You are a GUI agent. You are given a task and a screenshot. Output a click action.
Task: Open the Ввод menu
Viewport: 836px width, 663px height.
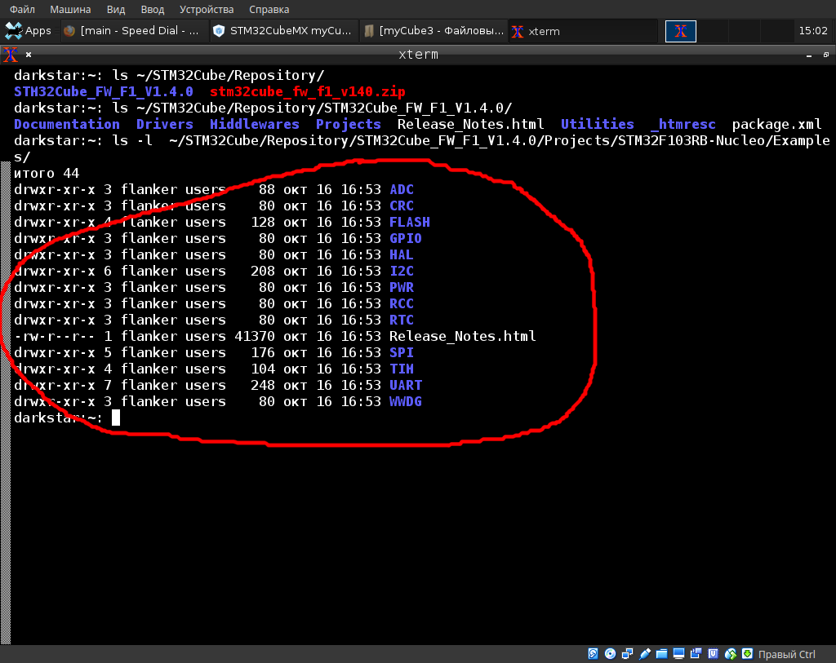(x=153, y=9)
